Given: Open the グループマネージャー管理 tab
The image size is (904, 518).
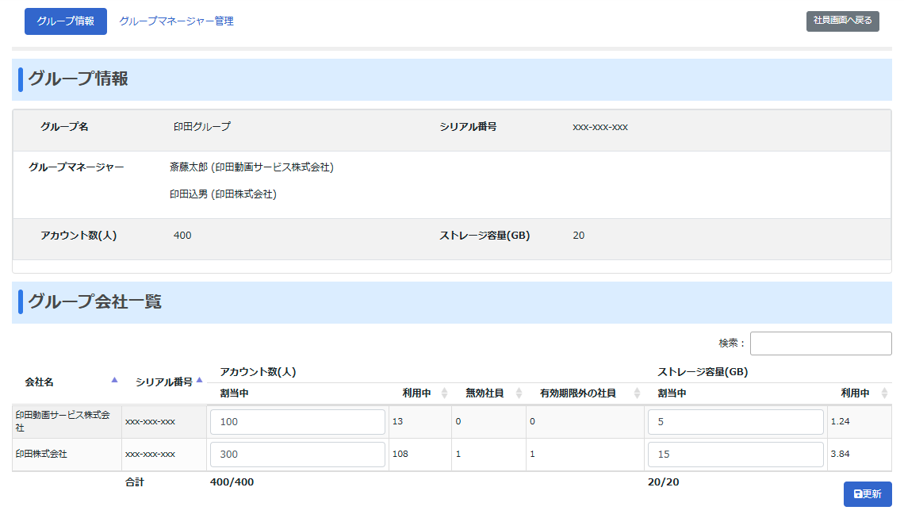Looking at the screenshot, I should click(x=176, y=21).
